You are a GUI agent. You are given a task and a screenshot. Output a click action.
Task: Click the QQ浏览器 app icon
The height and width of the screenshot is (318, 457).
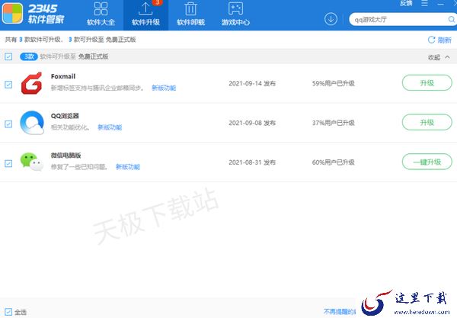(x=32, y=123)
